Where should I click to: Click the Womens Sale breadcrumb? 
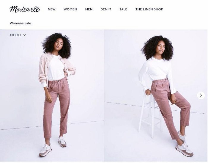coord(20,23)
